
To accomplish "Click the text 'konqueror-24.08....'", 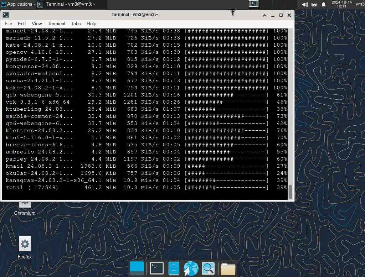I will click(x=39, y=67).
